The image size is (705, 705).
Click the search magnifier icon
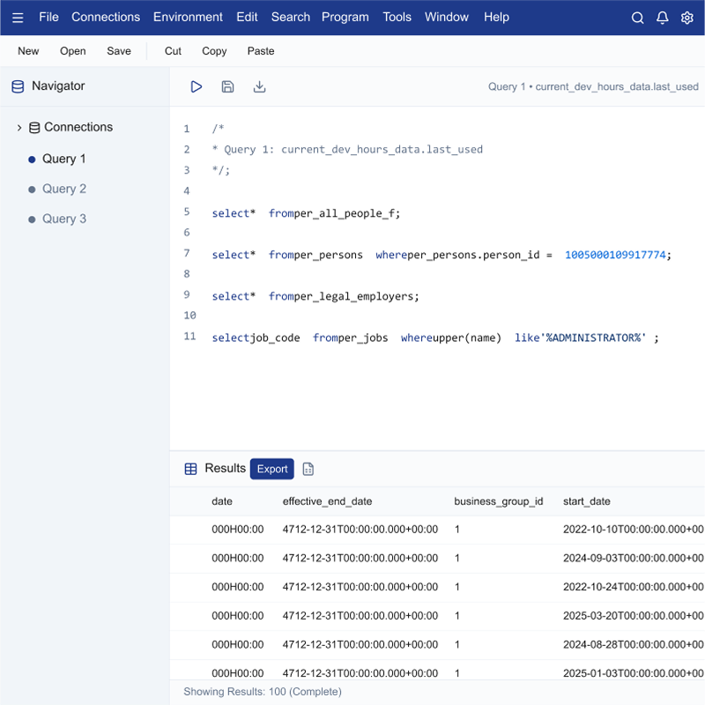pos(638,18)
